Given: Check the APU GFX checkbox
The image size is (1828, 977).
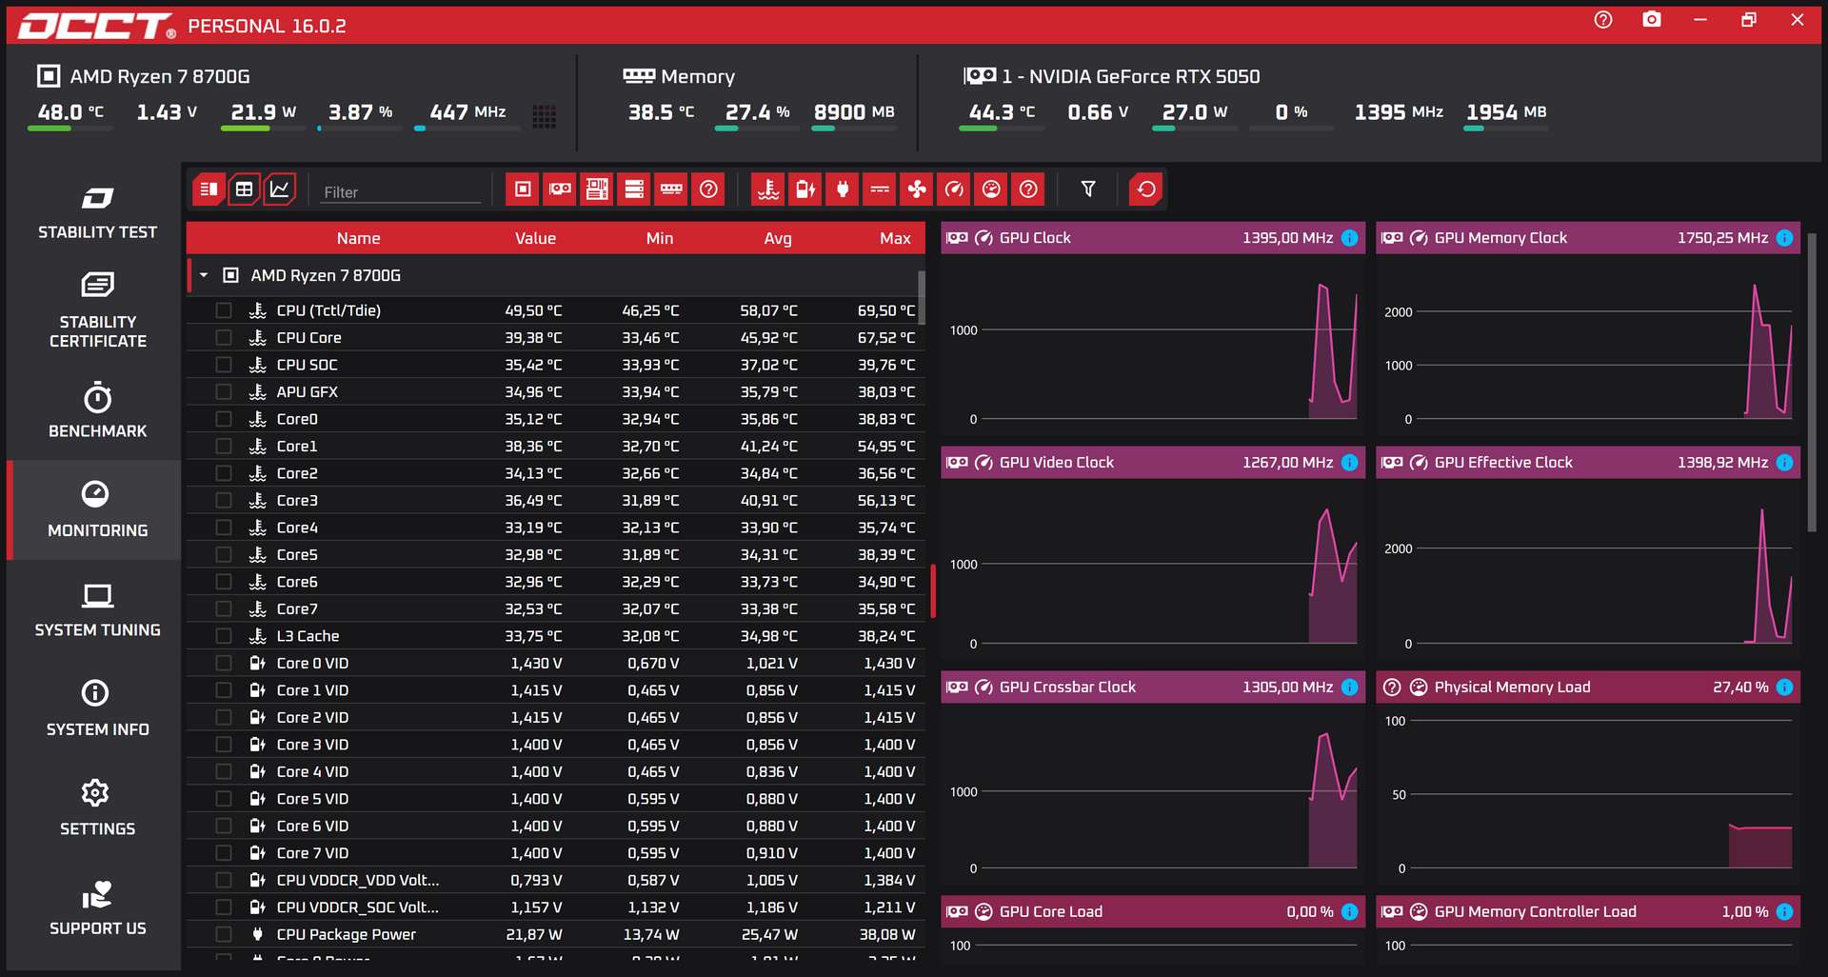Looking at the screenshot, I should [x=224, y=392].
